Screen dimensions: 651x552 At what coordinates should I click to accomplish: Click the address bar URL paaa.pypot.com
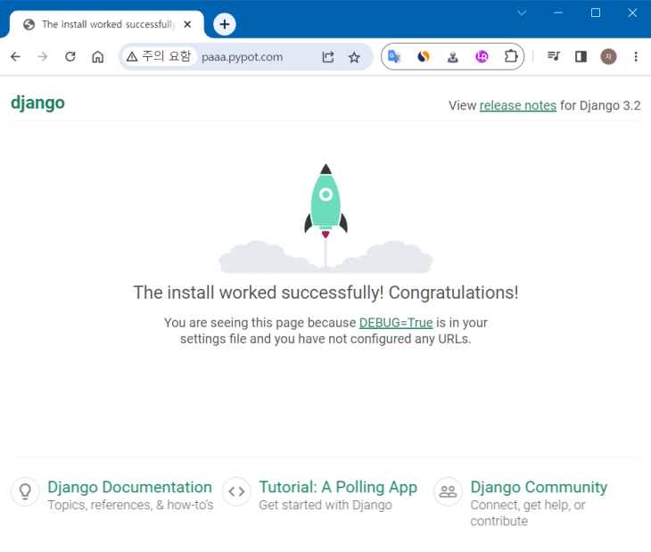tap(242, 57)
